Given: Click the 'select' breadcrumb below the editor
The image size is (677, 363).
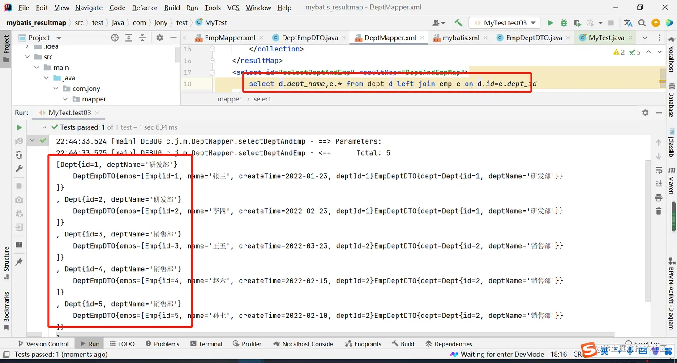Looking at the screenshot, I should click(x=262, y=99).
